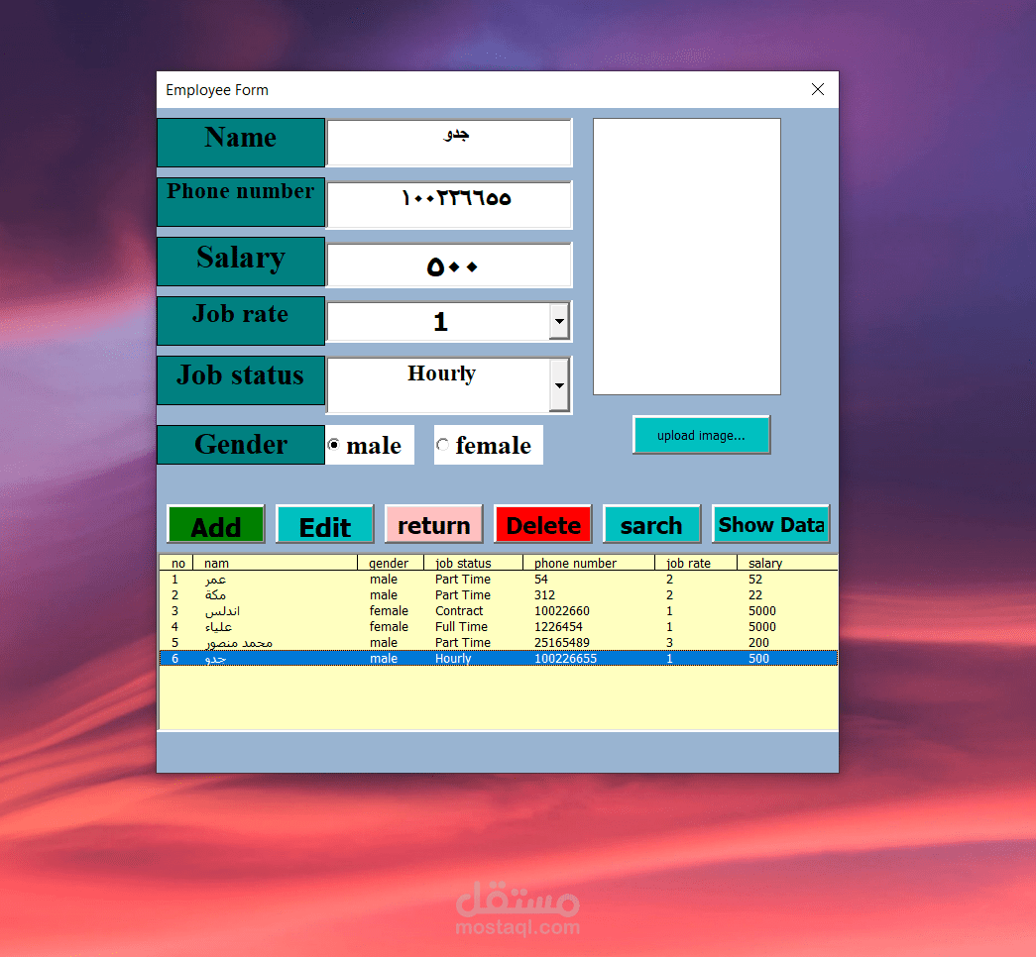Viewport: 1036px width, 957px height.
Task: Click the Edit button
Action: point(325,524)
